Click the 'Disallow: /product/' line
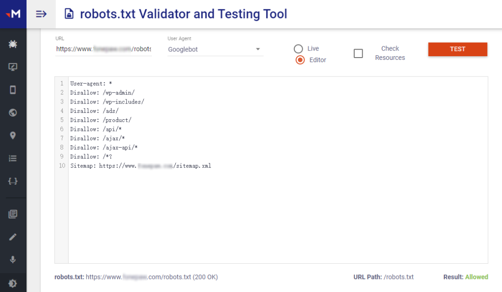The image size is (502, 292). [x=101, y=120]
